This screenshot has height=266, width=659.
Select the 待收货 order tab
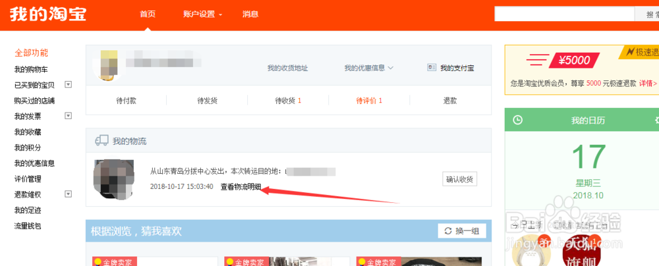288,101
